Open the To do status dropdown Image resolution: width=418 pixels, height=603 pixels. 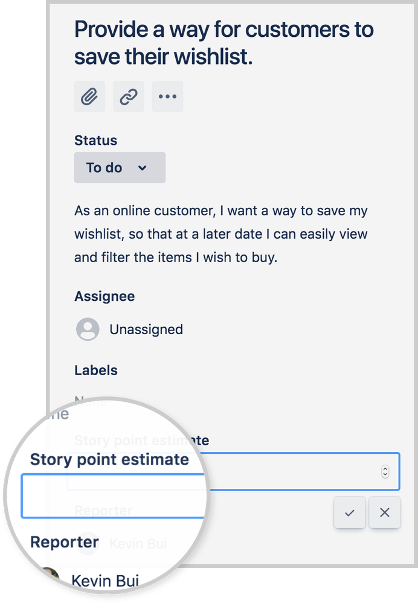click(x=120, y=167)
